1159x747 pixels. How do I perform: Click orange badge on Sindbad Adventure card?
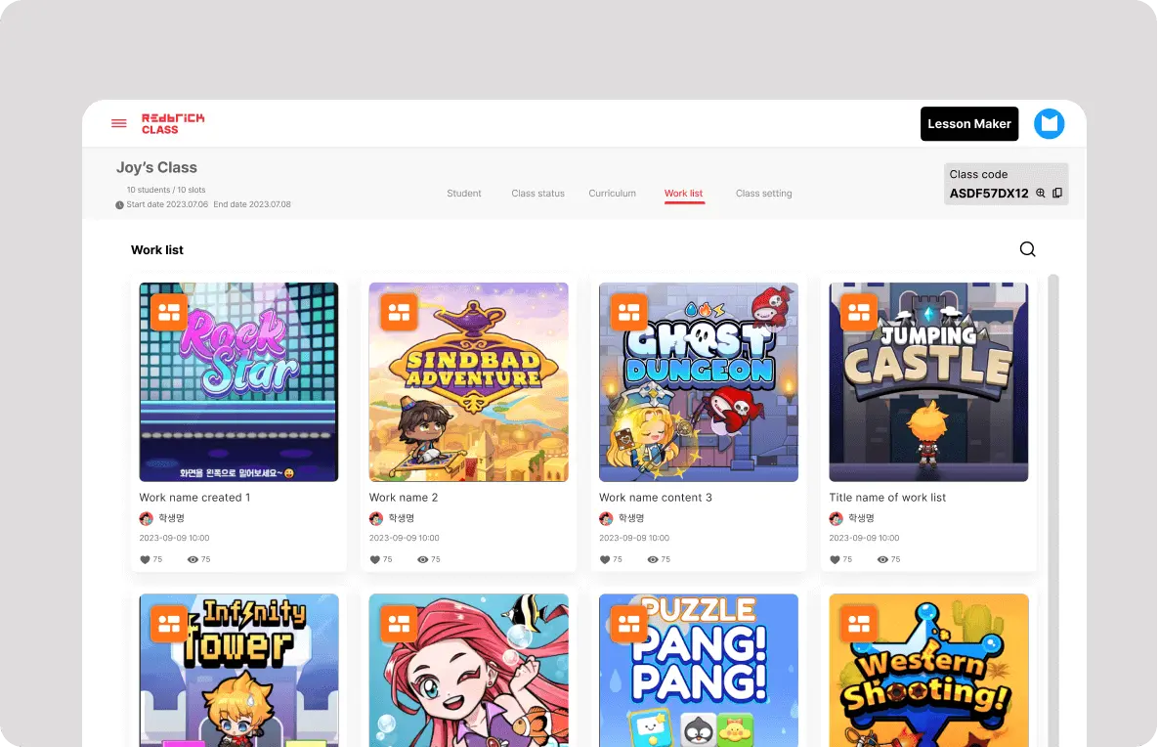399,312
